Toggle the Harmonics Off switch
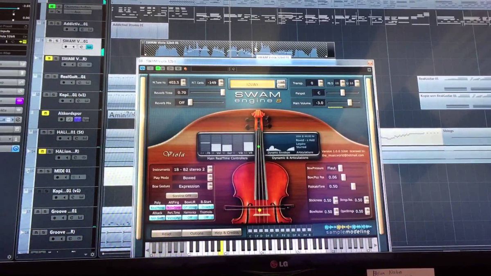This screenshot has height=276, width=491. coord(190,218)
